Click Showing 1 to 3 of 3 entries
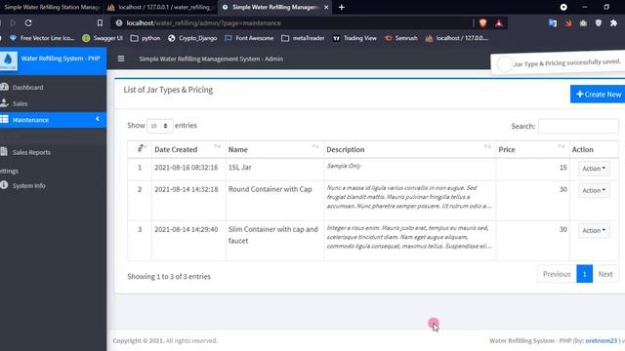Image resolution: width=625 pixels, height=351 pixels. click(169, 276)
